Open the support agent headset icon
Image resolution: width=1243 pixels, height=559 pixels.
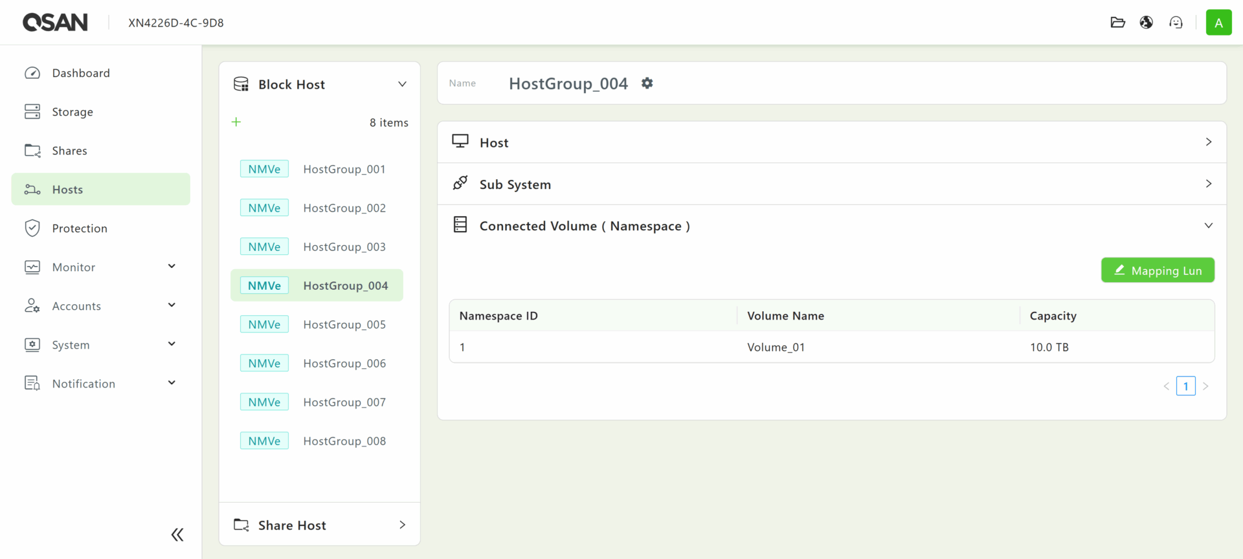[1176, 23]
